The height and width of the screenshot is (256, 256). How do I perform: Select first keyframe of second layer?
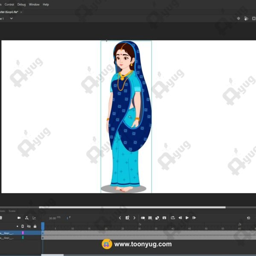click(43, 238)
